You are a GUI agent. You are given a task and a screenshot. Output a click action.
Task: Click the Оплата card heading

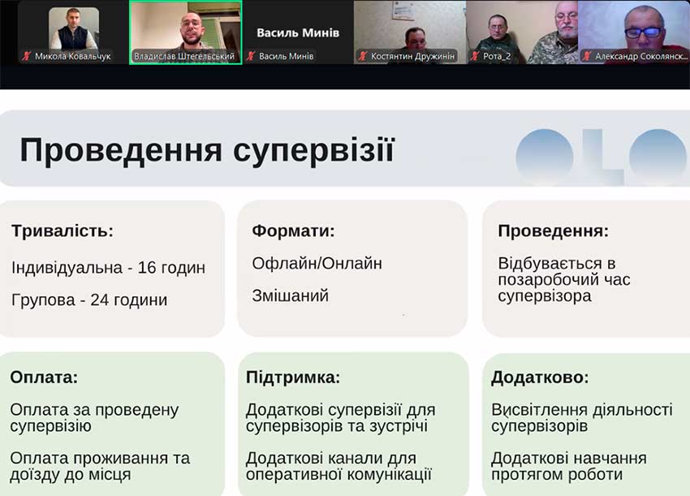click(44, 377)
